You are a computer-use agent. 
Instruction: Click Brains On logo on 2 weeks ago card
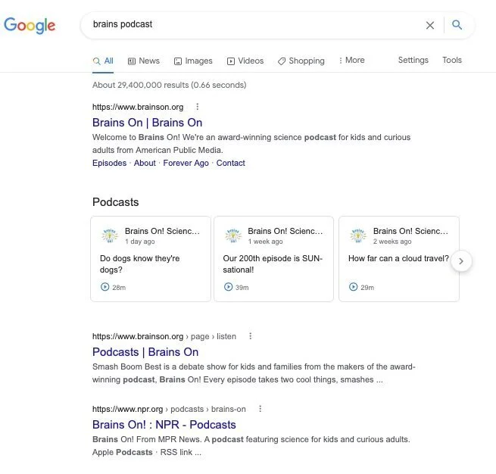[x=358, y=235]
